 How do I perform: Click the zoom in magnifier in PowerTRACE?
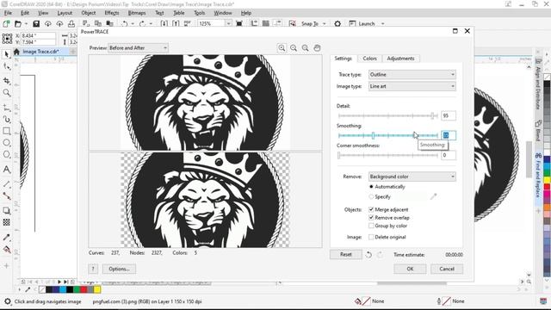pos(282,48)
